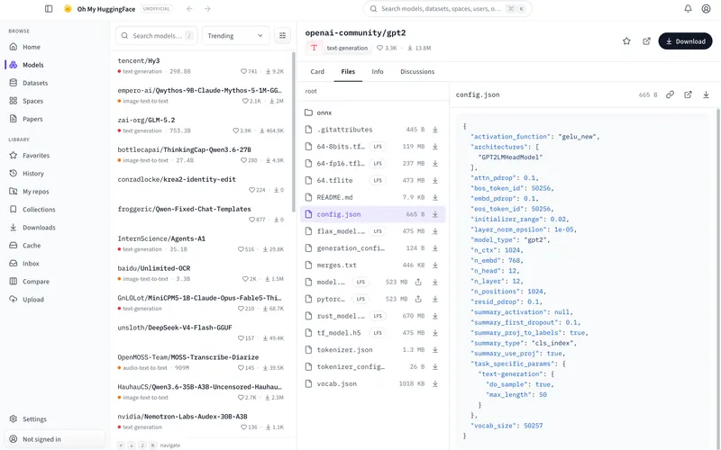Click the upload icon on the model... row
Image resolution: width=721 pixels, height=450 pixels.
(418, 282)
